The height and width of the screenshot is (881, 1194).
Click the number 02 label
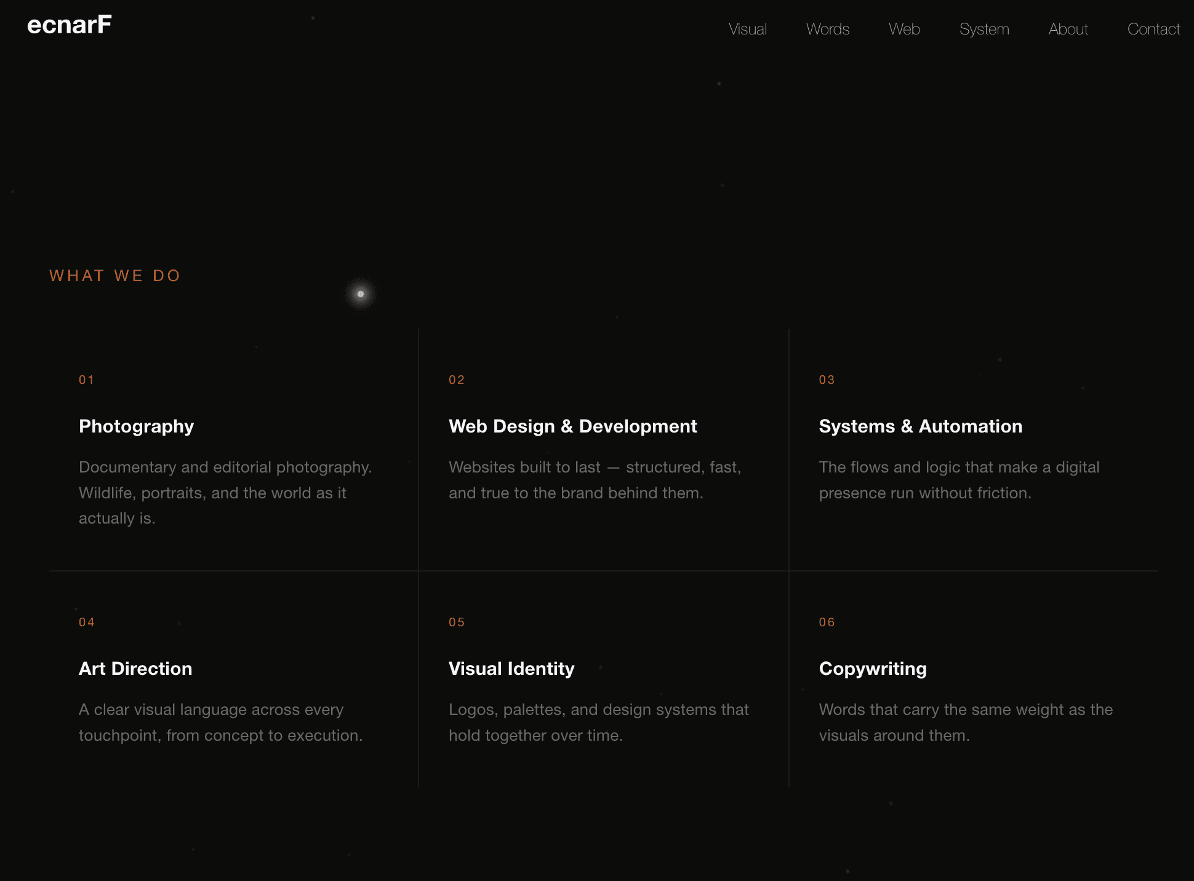457,380
